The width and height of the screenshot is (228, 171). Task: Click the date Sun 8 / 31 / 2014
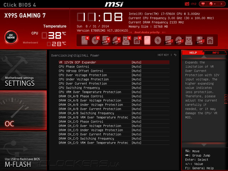93,26
